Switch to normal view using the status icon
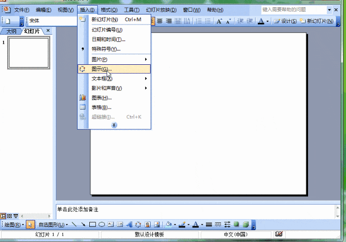Image resolution: width=346 pixels, height=242 pixels. 3,215
